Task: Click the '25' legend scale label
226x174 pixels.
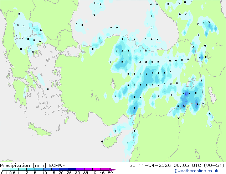Action: 69,173
